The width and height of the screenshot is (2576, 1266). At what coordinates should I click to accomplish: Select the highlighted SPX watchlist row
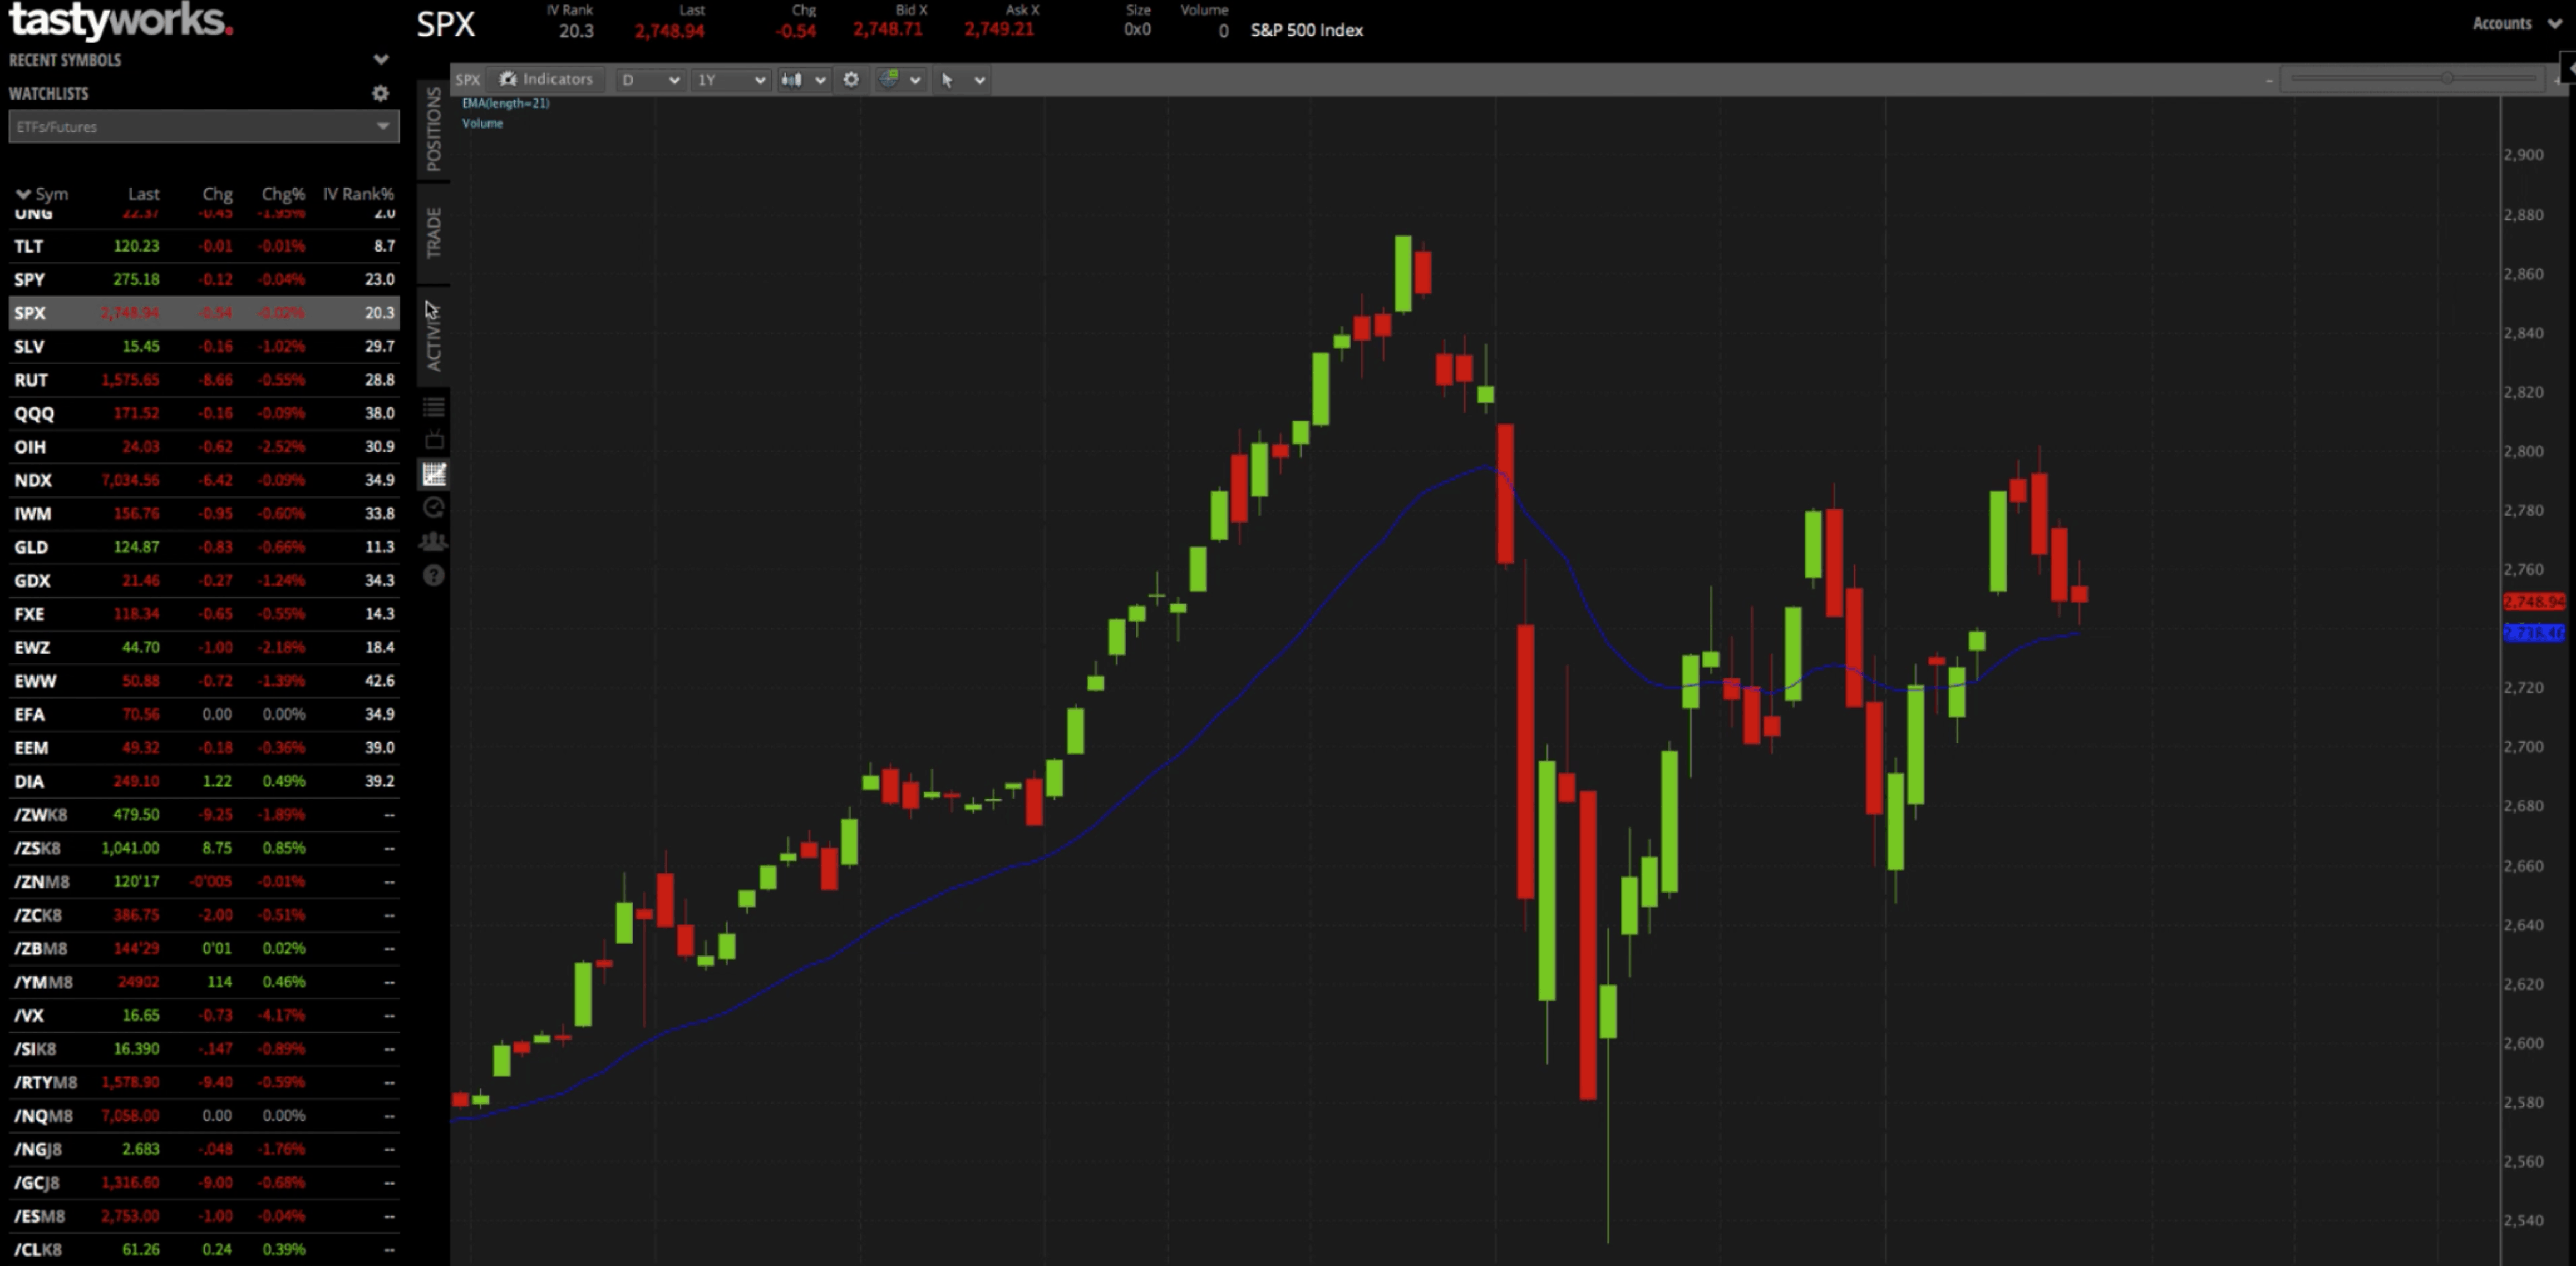[x=204, y=313]
